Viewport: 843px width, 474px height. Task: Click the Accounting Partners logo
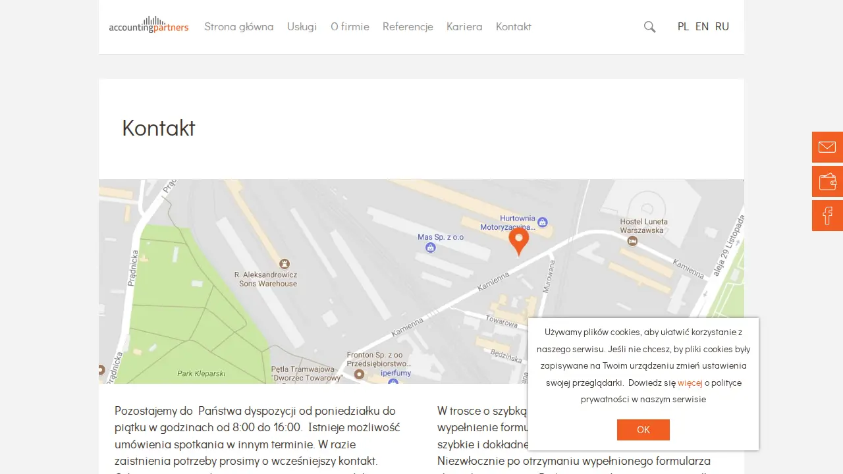click(x=149, y=25)
